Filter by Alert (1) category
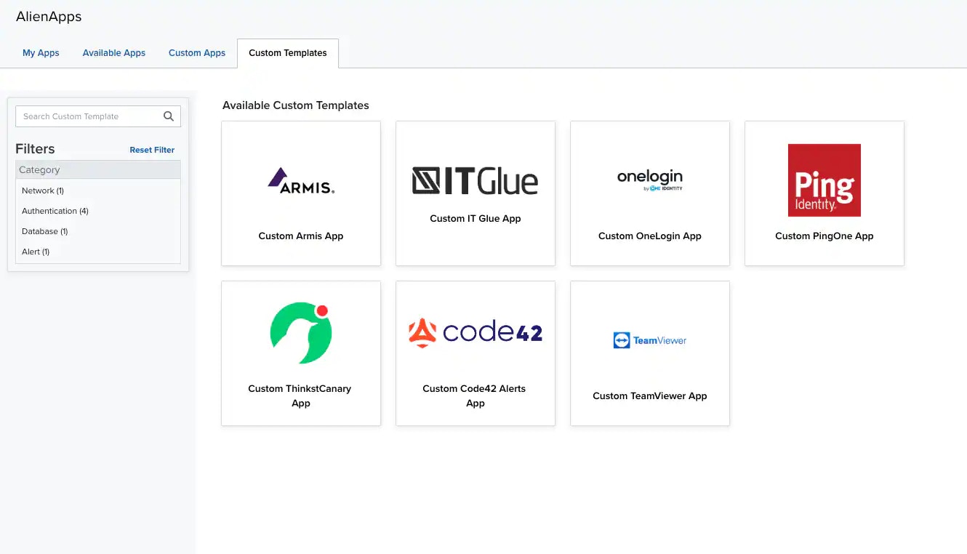 36,252
